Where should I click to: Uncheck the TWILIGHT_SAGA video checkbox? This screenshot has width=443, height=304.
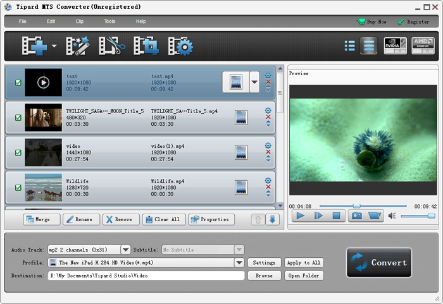(18, 118)
